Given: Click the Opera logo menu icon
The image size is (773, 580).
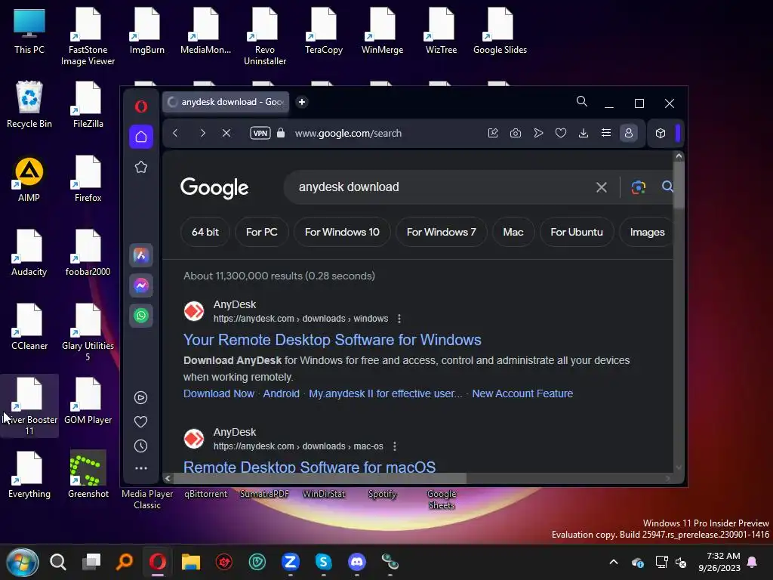Looking at the screenshot, I should tap(141, 106).
